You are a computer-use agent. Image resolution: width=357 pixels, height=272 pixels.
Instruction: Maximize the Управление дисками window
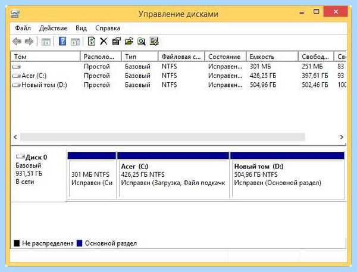coord(317,12)
